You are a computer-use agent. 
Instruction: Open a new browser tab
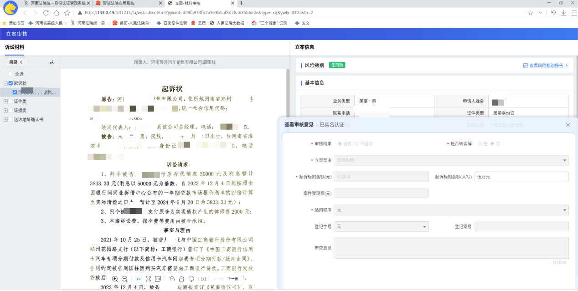point(241,3)
